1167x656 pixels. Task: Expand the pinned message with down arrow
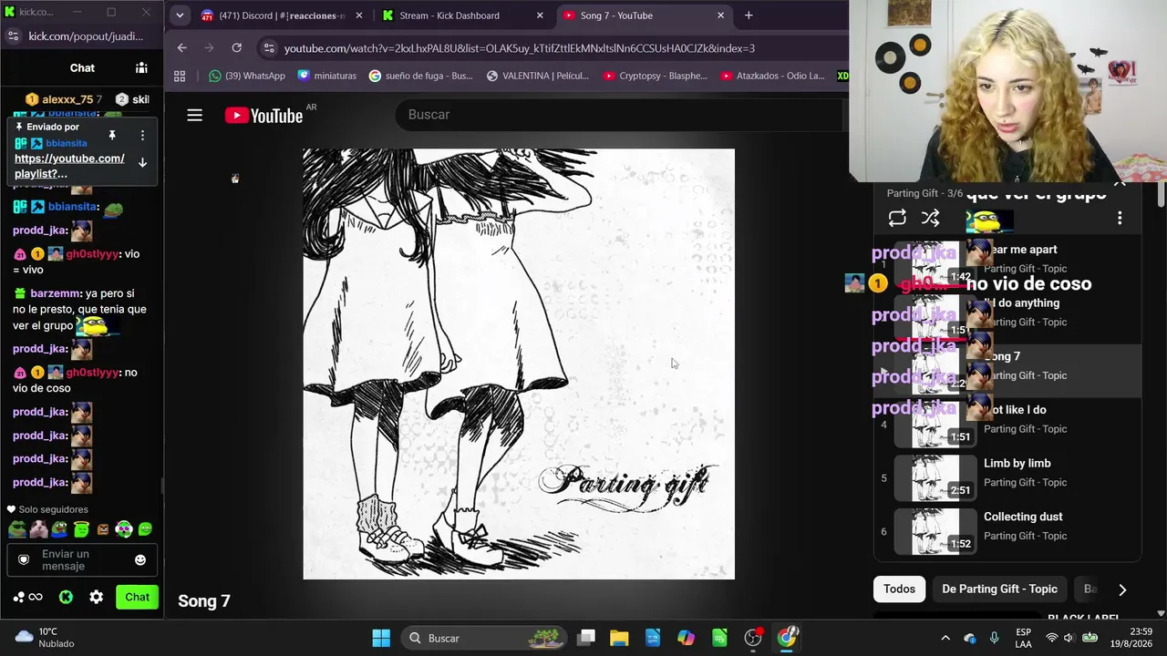pos(142,163)
